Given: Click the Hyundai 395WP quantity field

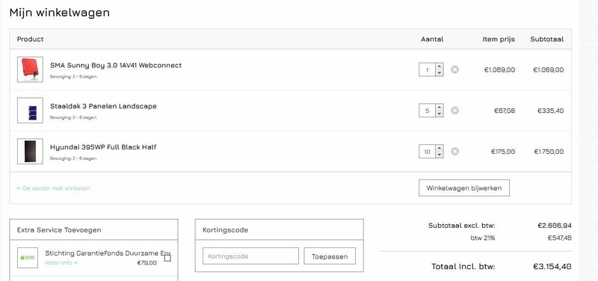Looking at the screenshot, I should [x=427, y=152].
